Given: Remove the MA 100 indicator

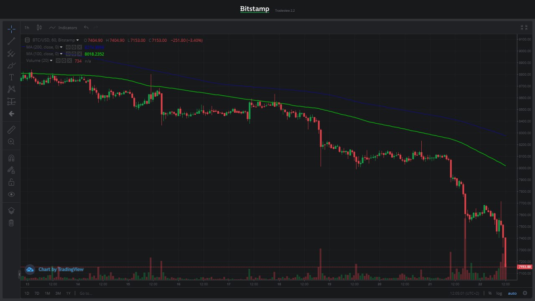Looking at the screenshot, I should tap(79, 54).
